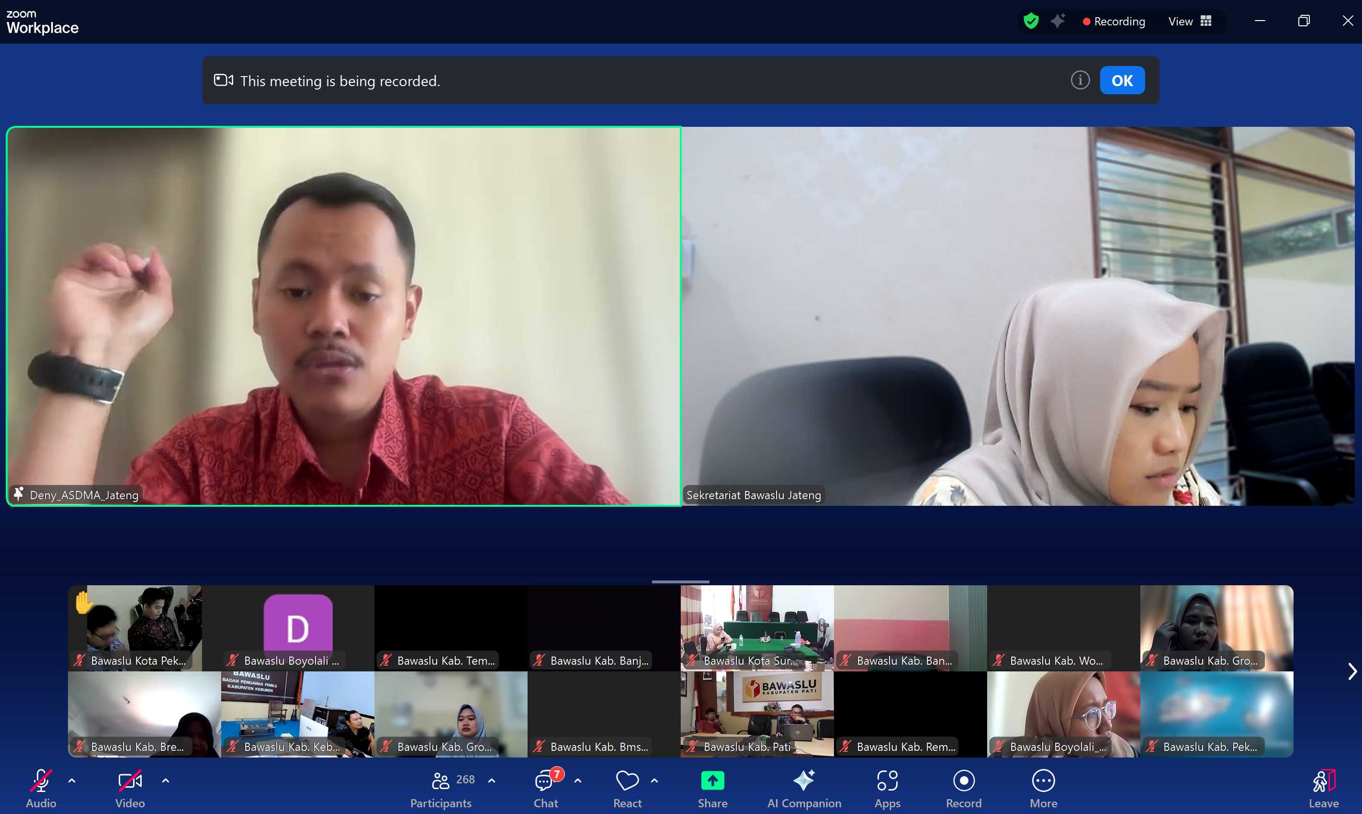Image resolution: width=1362 pixels, height=814 pixels.
Task: Click the Zoom Workplace logo
Action: (x=42, y=22)
